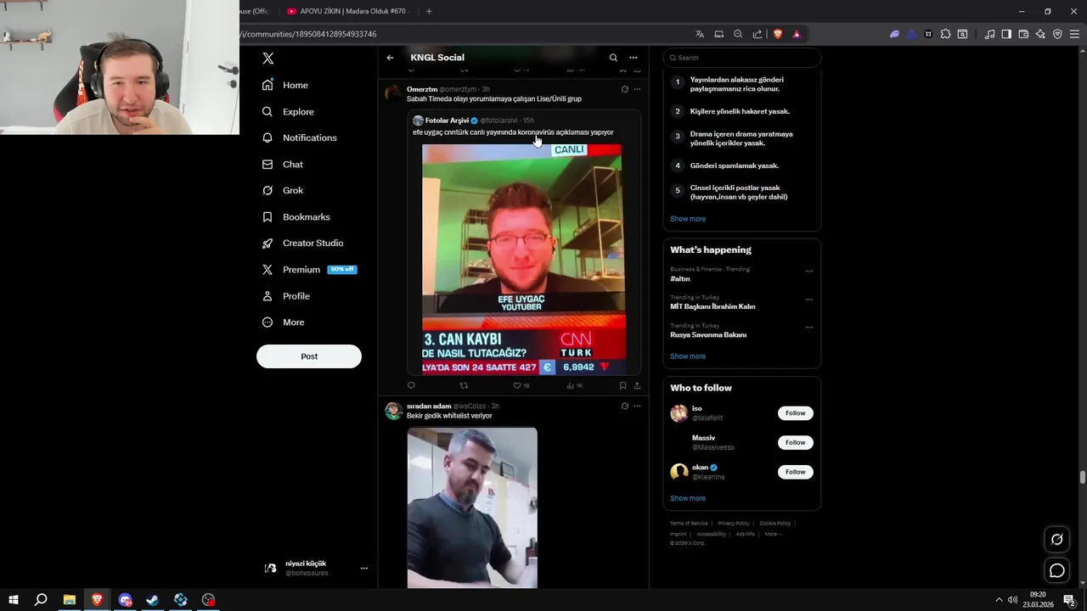Reply to Omerztm's post
This screenshot has height=611, width=1087.
(x=411, y=385)
